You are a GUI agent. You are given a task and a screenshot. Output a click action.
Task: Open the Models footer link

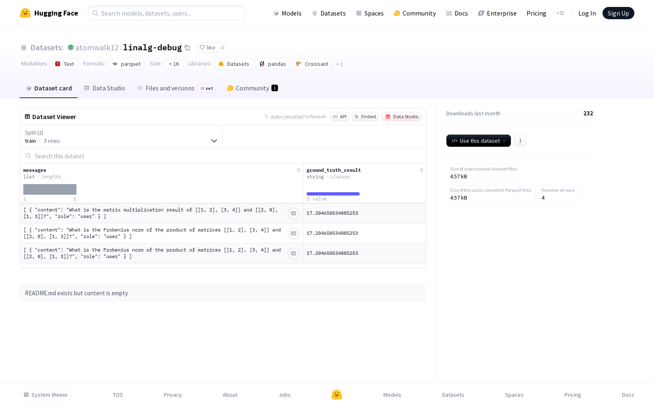point(392,395)
